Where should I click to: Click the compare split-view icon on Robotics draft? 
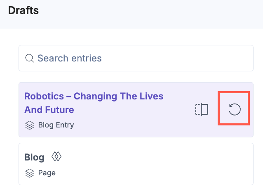click(202, 109)
